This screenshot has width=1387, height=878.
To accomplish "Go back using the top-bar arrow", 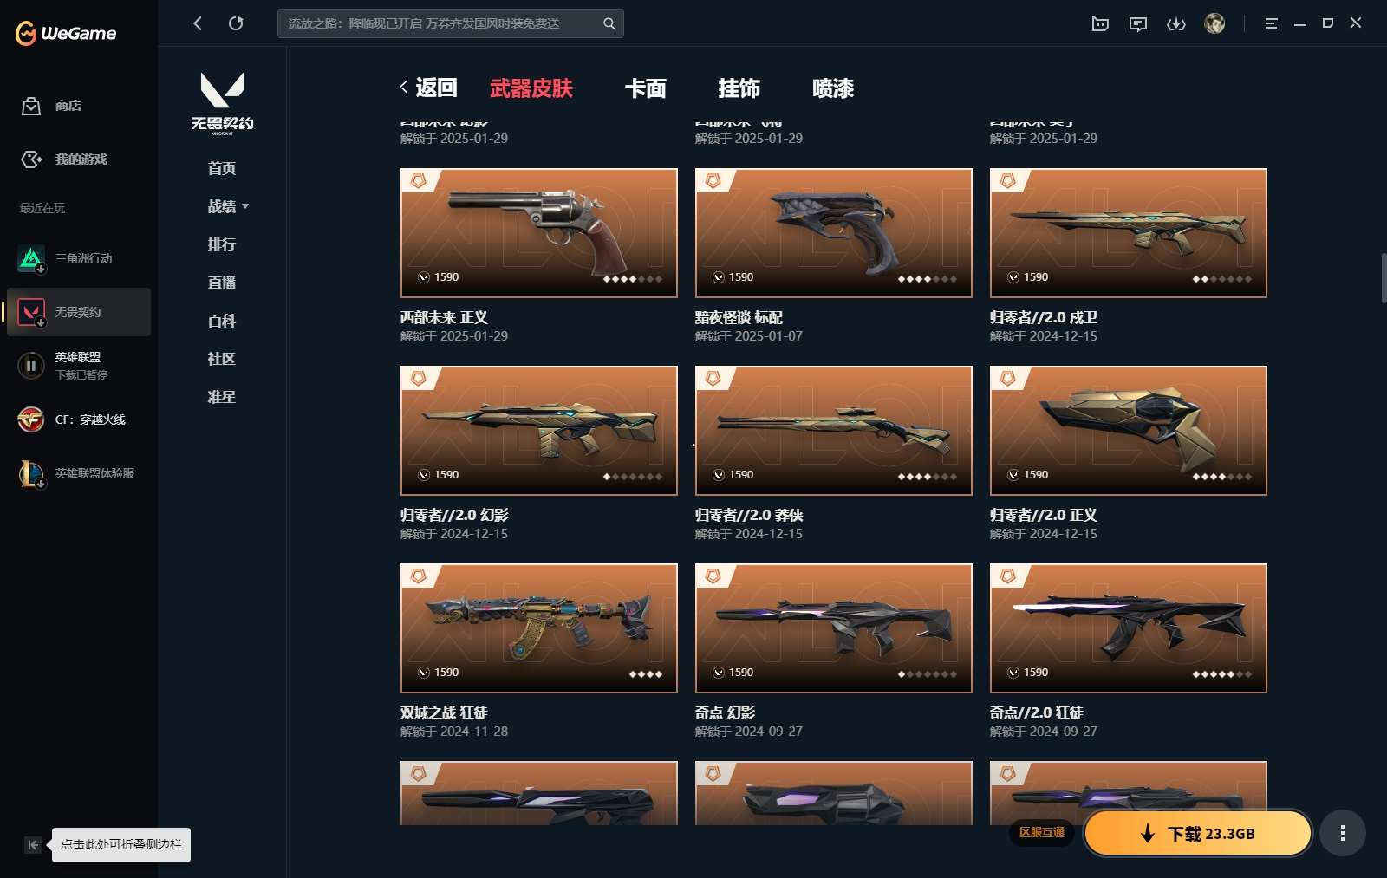I will 198,23.
